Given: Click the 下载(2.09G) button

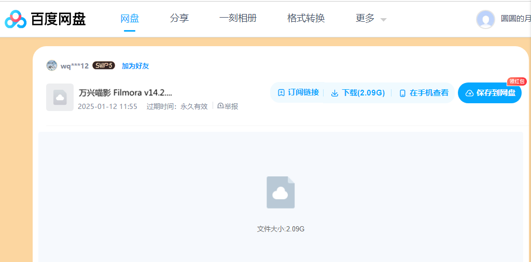Looking at the screenshot, I should click(358, 93).
